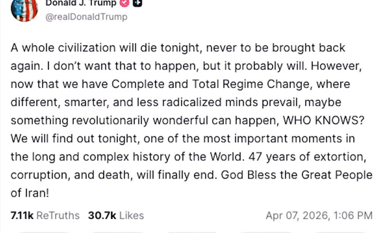Image resolution: width=381 pixels, height=233 pixels.
Task: Open the 30.7k Likes list
Action: (115, 215)
